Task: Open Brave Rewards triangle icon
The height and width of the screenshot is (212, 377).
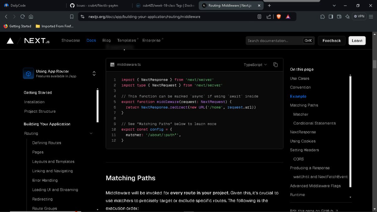Action: click(288, 17)
